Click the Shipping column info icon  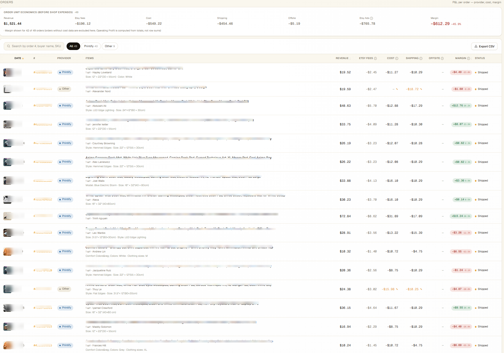421,58
